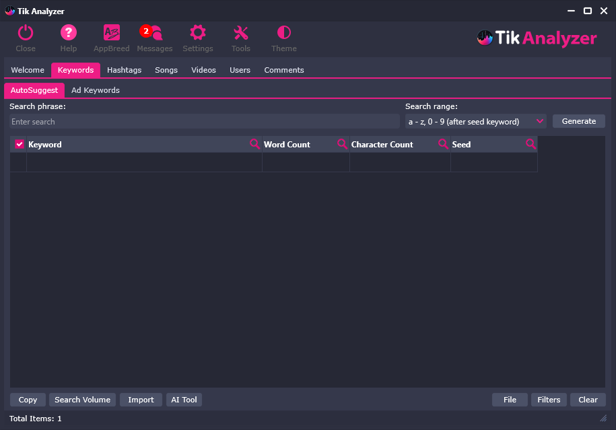Screen dimensions: 616x430
Task: Open the File button menu
Action: 510,399
